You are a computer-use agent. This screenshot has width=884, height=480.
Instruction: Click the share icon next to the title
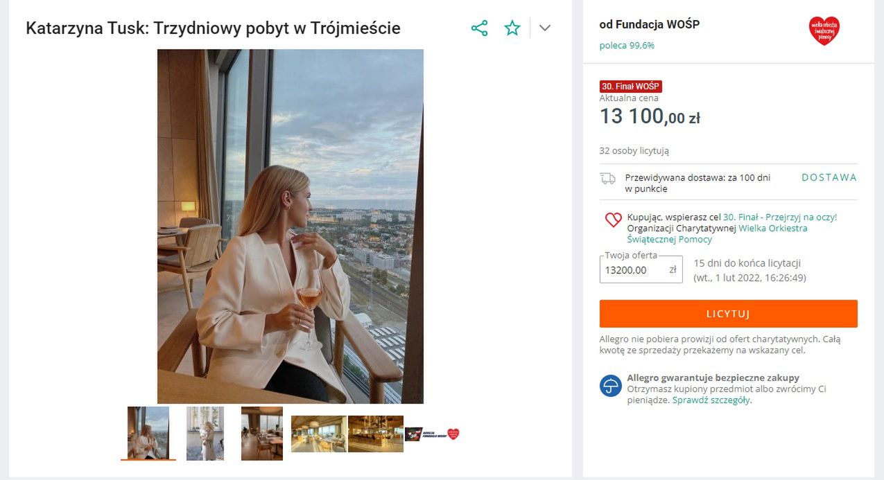coord(480,28)
